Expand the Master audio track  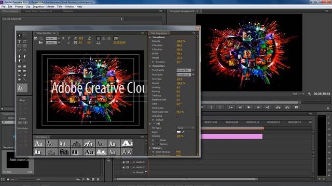pos(134,172)
